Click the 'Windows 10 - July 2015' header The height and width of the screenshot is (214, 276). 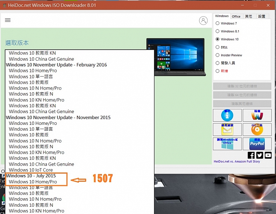[31, 176]
